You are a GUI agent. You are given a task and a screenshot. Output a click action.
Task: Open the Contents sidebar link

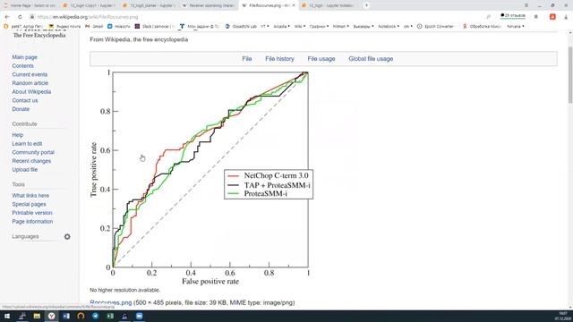(x=22, y=65)
